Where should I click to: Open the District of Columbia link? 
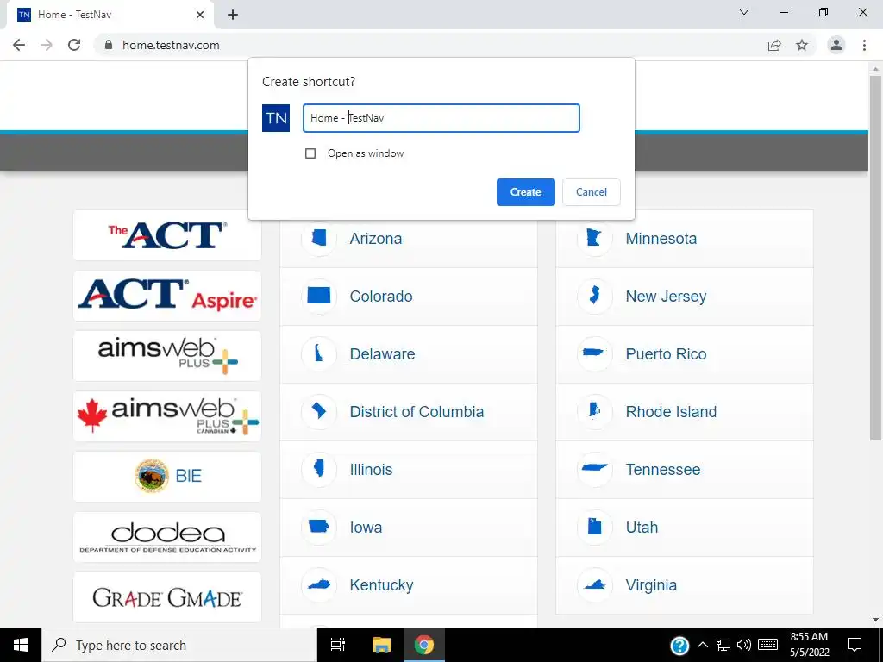pos(416,411)
